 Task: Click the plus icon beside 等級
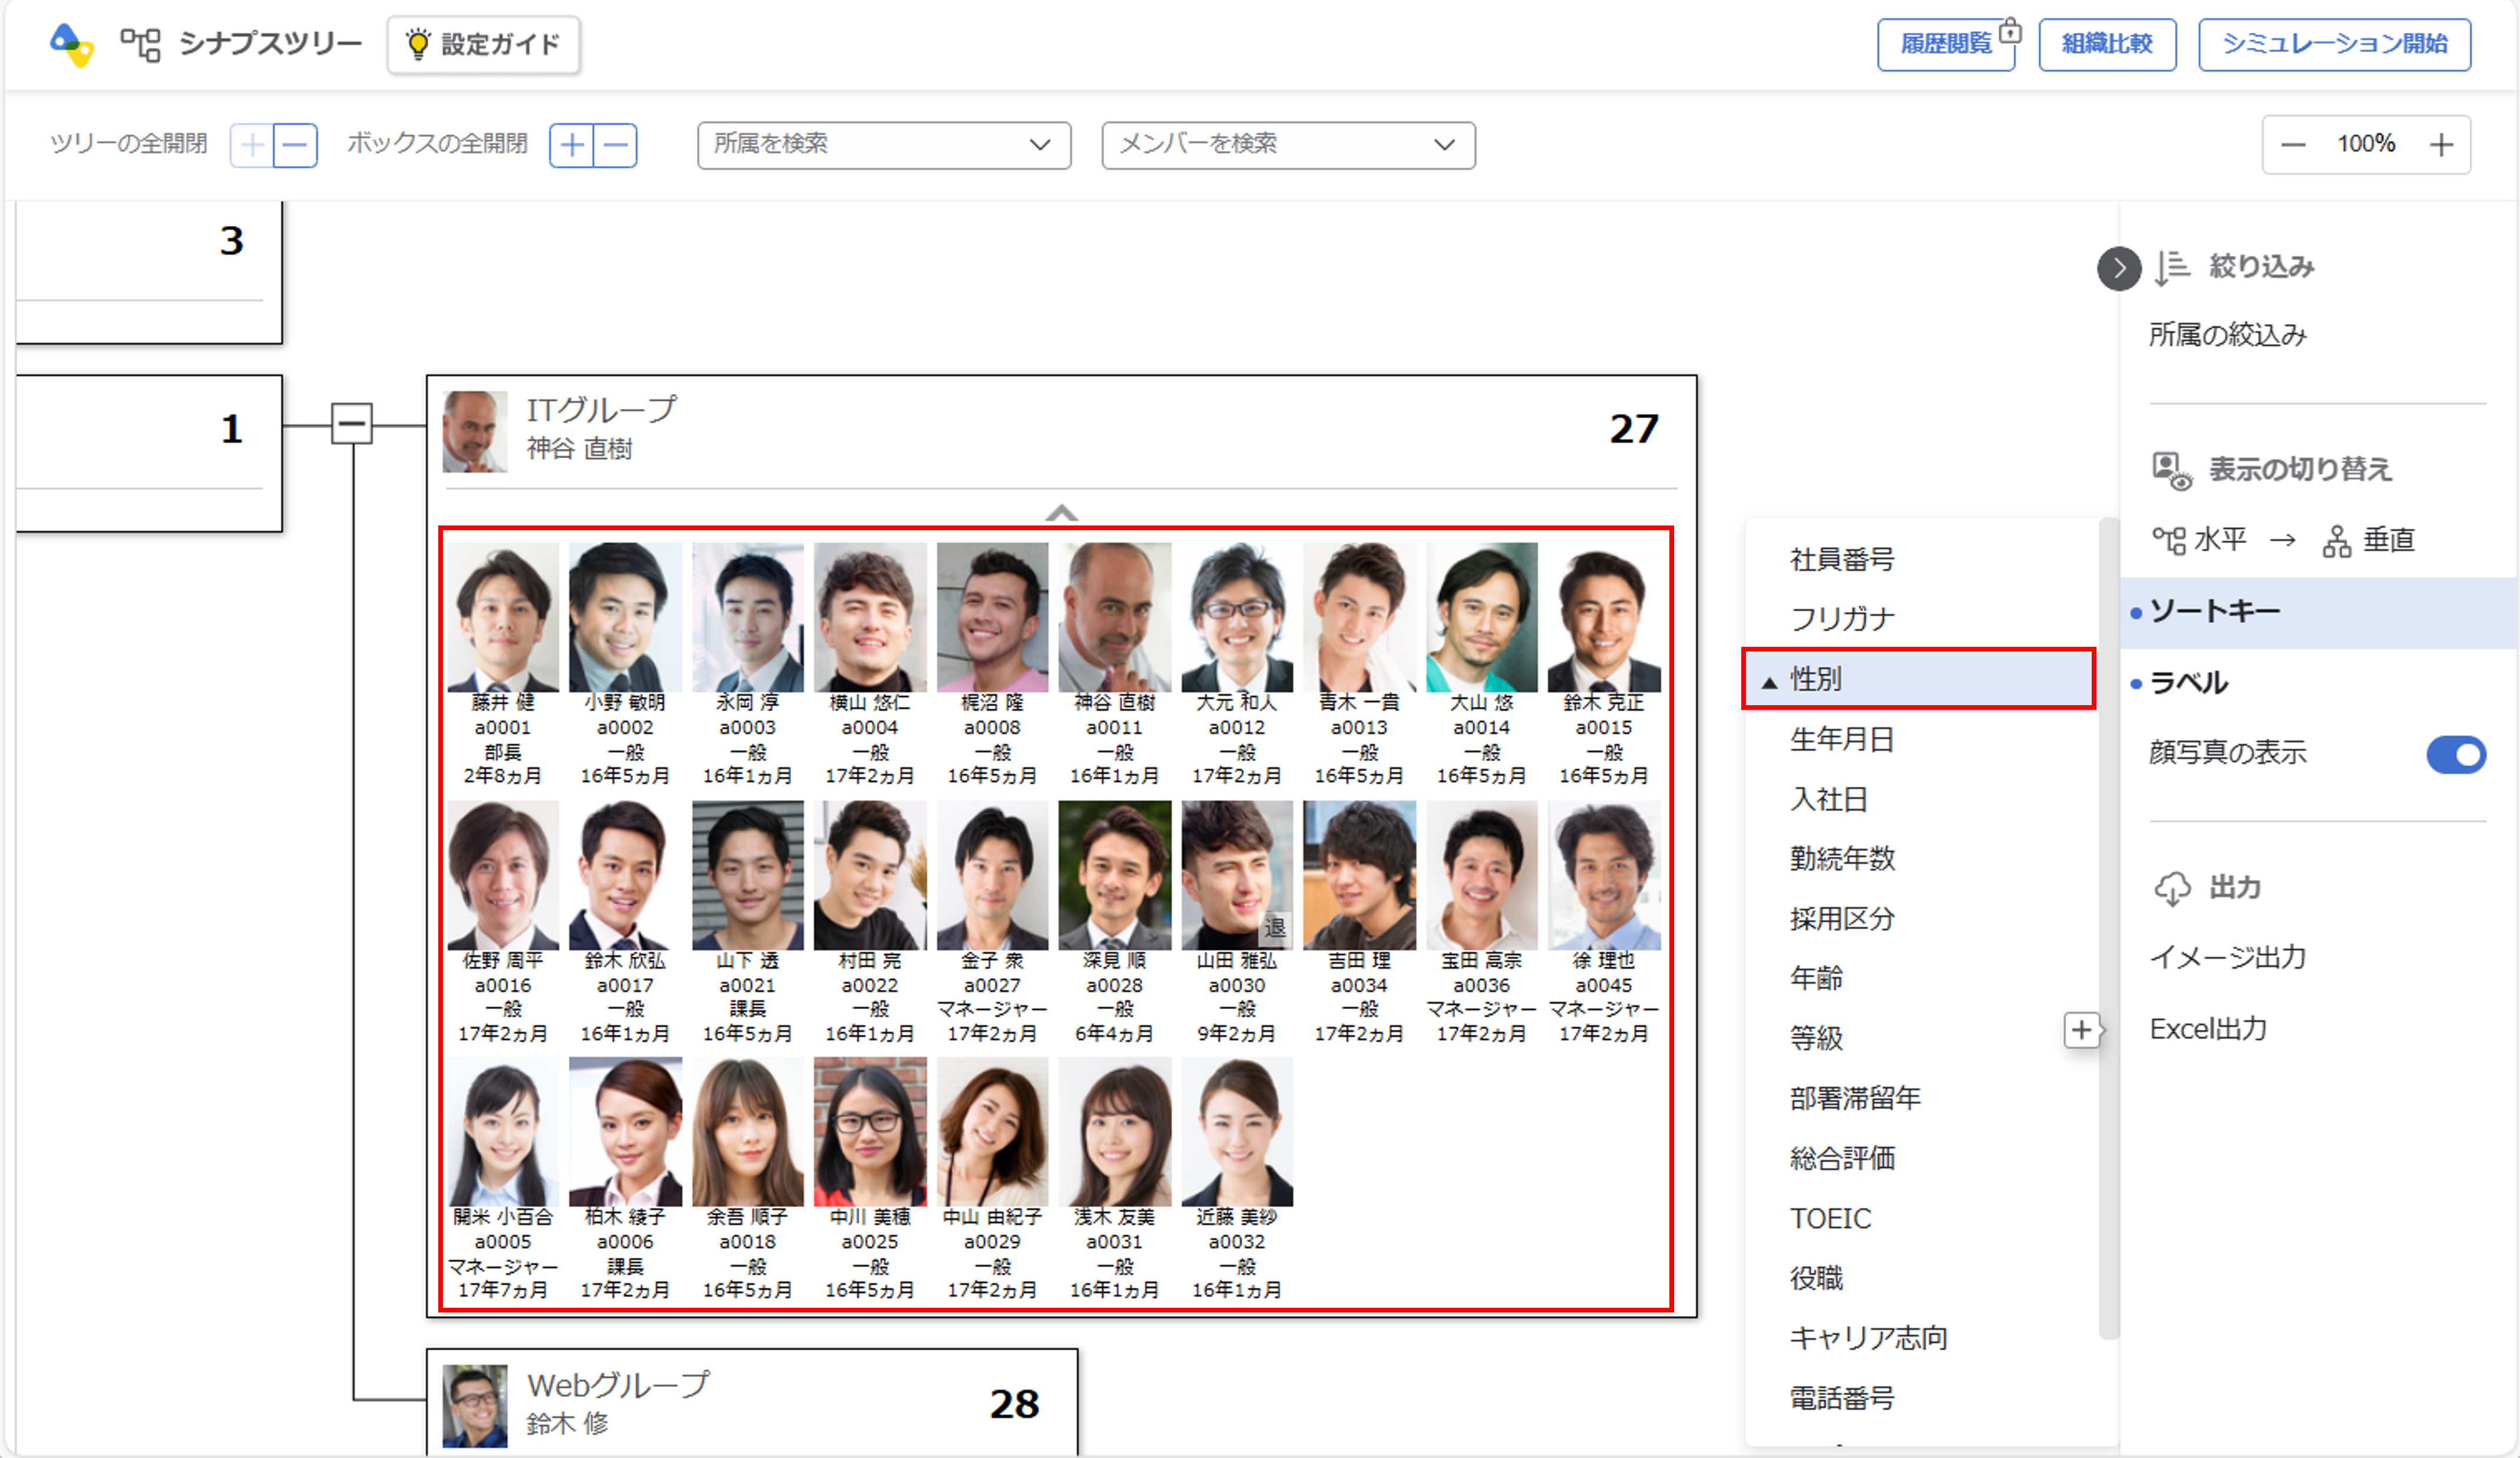[x=2081, y=1030]
